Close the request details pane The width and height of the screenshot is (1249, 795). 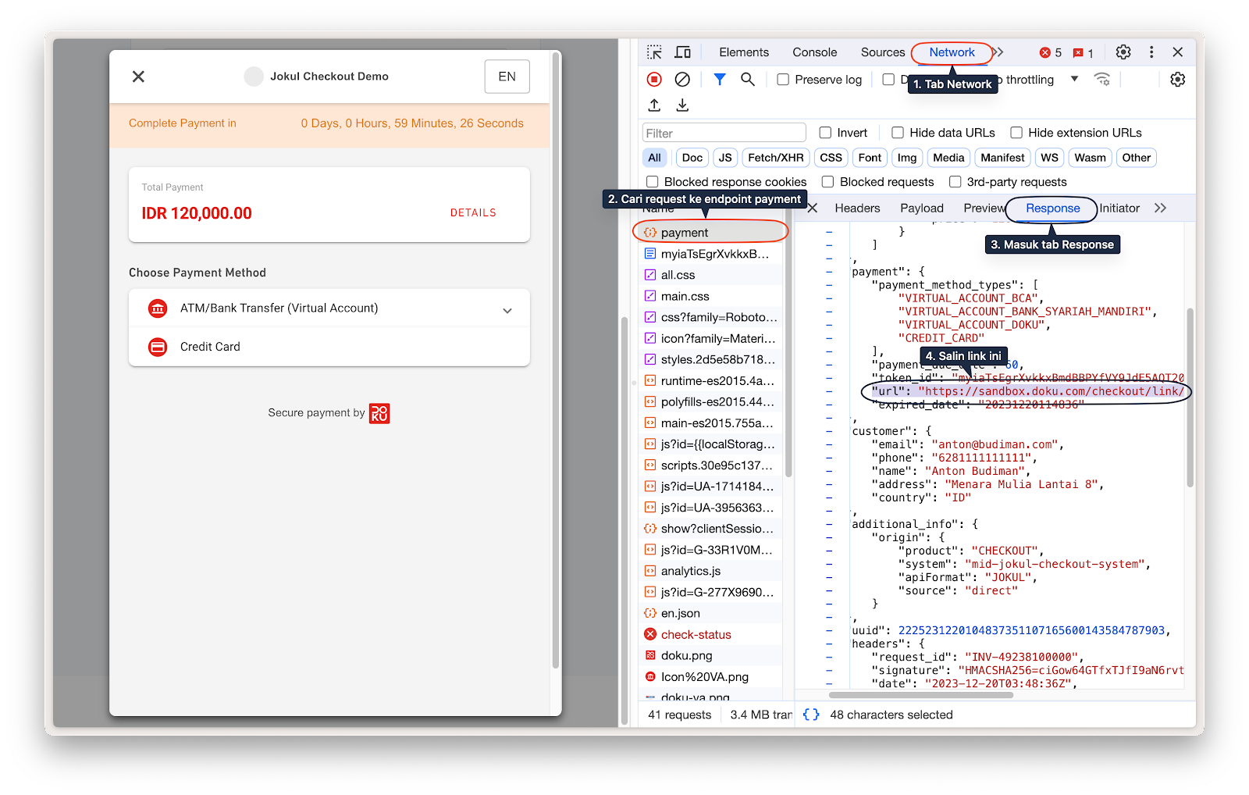tap(812, 209)
